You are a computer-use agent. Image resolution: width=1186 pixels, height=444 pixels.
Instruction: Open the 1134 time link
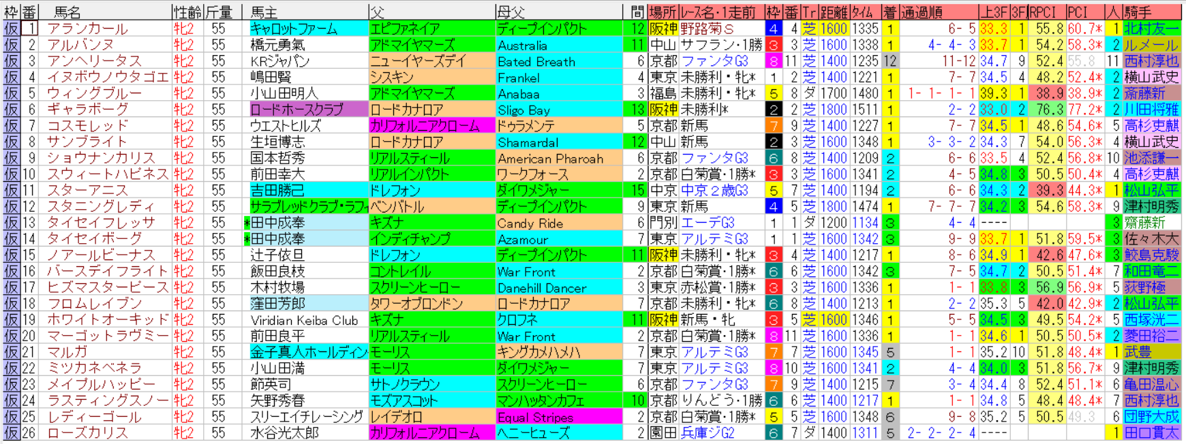point(864,223)
